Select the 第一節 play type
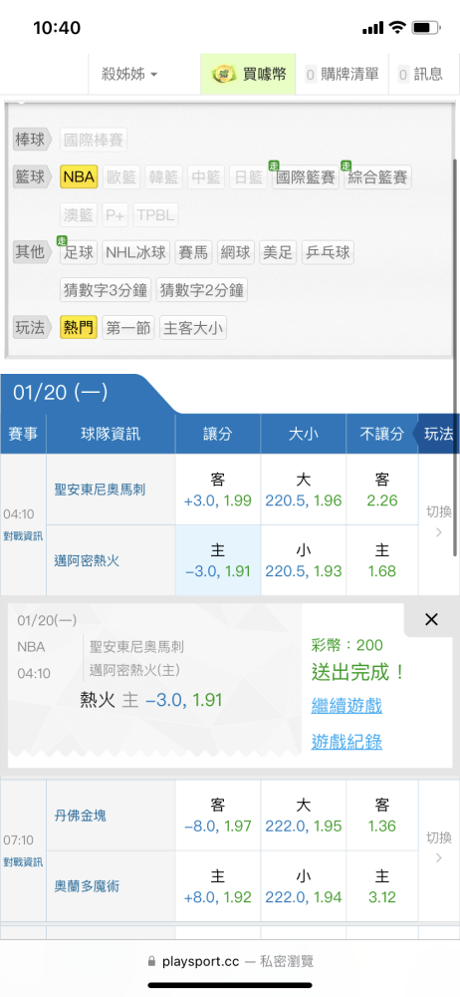460x997 pixels. tap(127, 327)
